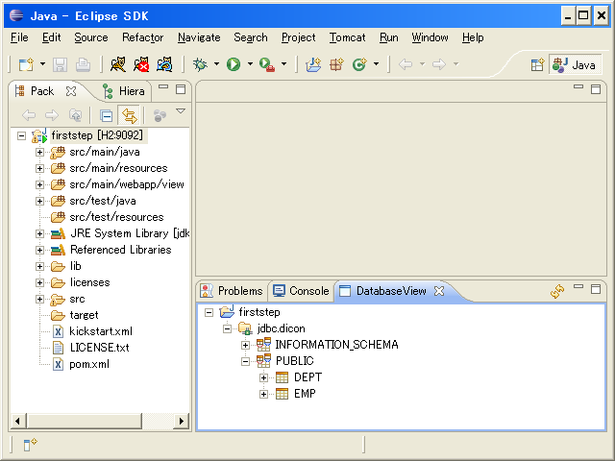Click the Debug bug icon
The width and height of the screenshot is (615, 461).
[x=200, y=64]
